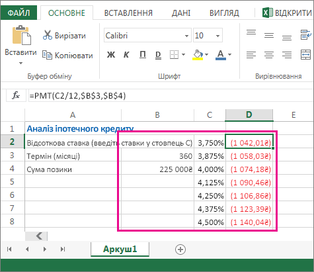Click the insert function fx icon

[16, 95]
